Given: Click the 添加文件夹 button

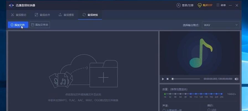Looking at the screenshot, I should coord(40,25).
